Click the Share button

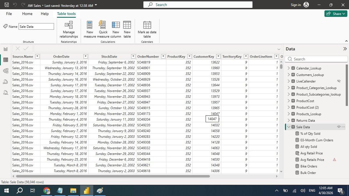[x=336, y=14]
